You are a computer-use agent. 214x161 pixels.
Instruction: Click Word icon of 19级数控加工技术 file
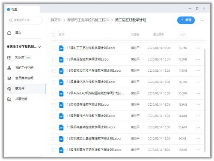[x=61, y=71]
